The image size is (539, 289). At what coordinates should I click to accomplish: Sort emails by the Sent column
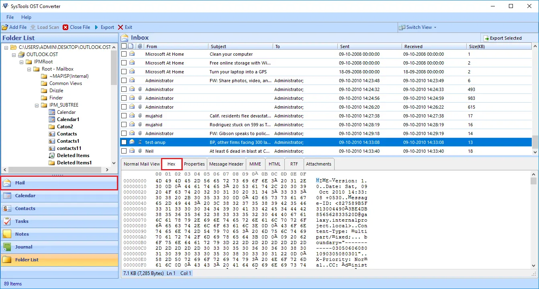pos(370,46)
